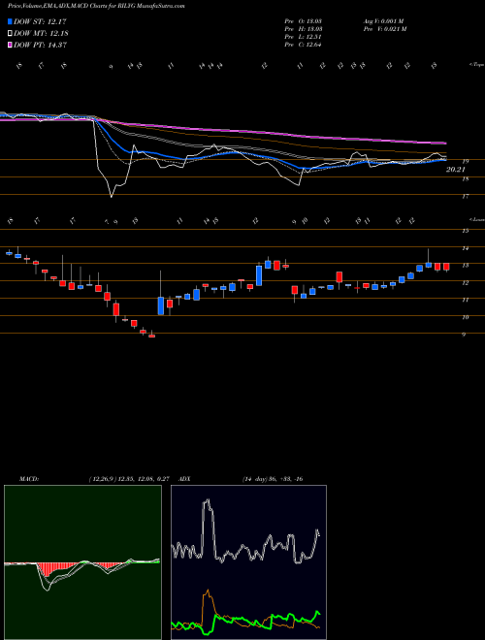Click the 'Pre L: 12.51' value
The image size is (485, 640).
pos(303,37)
